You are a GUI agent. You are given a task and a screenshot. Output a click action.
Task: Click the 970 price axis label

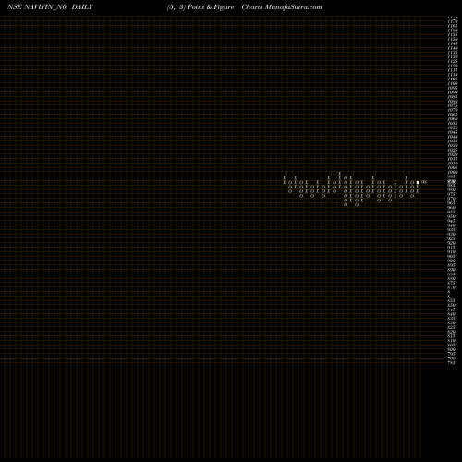point(452,199)
